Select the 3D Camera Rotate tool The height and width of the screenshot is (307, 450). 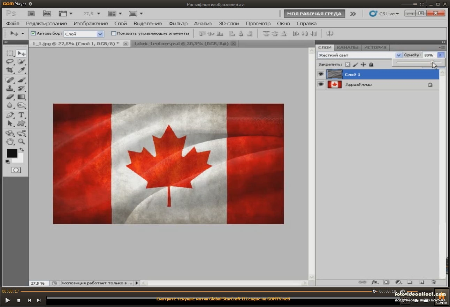21,133
